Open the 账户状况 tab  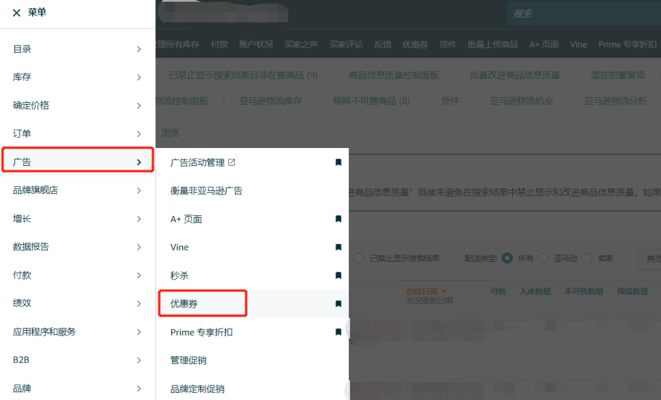coord(256,44)
